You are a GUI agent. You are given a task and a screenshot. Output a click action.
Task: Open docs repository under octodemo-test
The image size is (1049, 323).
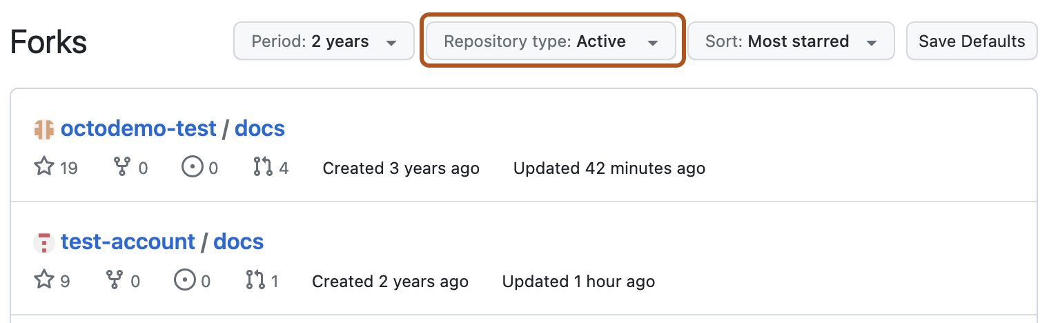(x=259, y=128)
